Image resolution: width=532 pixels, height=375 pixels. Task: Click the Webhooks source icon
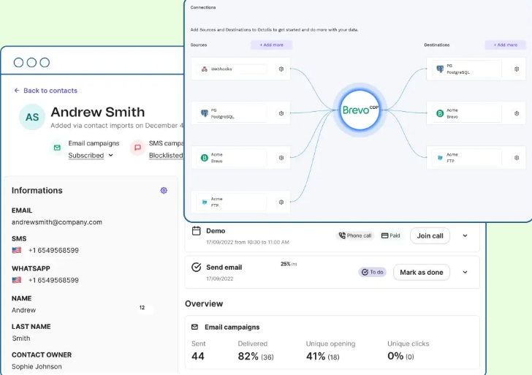click(205, 69)
